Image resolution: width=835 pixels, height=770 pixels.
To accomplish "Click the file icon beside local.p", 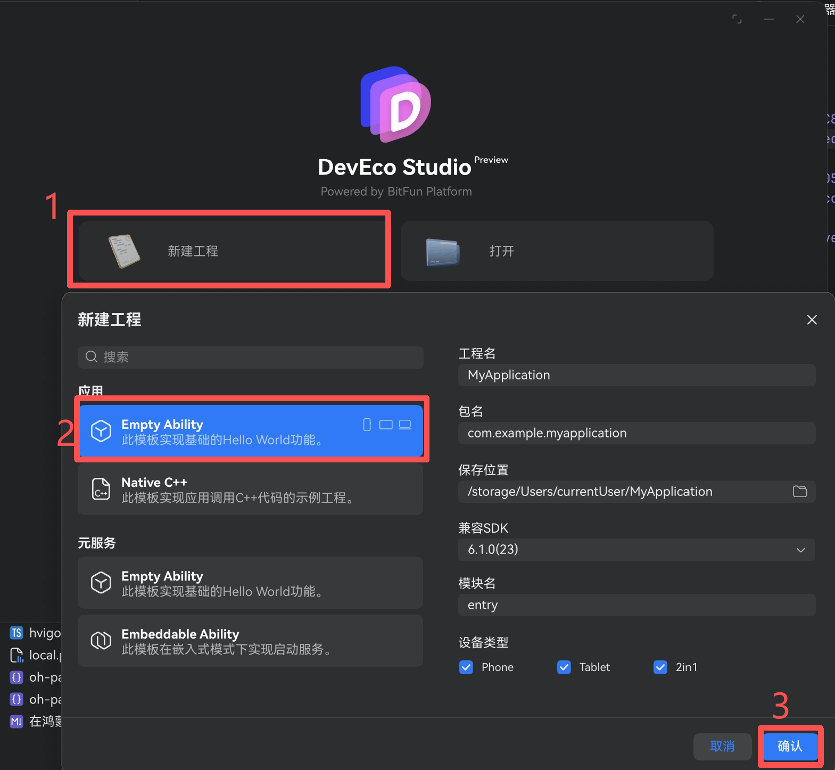I will (16, 655).
